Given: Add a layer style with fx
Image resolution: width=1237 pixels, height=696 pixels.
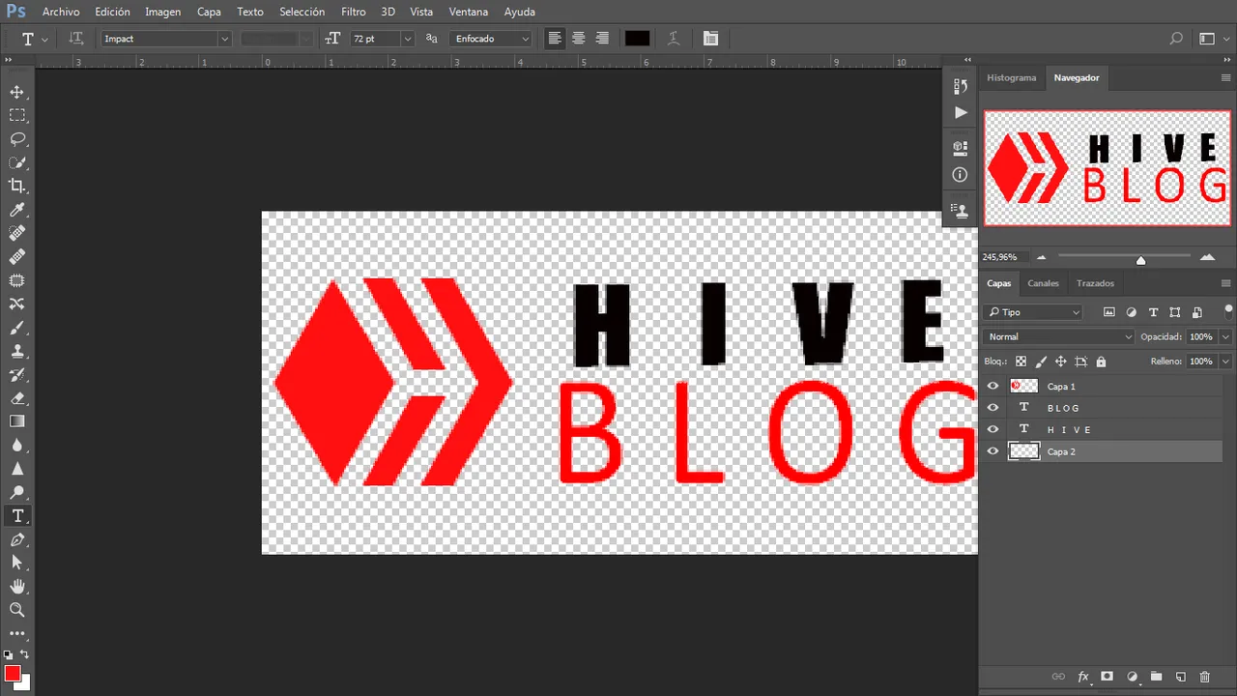Looking at the screenshot, I should coord(1083,677).
